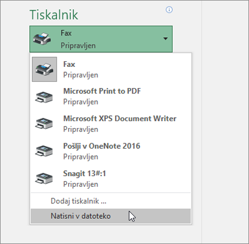Open the printer info icon beside Tiskalnik
The height and width of the screenshot is (244, 249).
[x=169, y=10]
